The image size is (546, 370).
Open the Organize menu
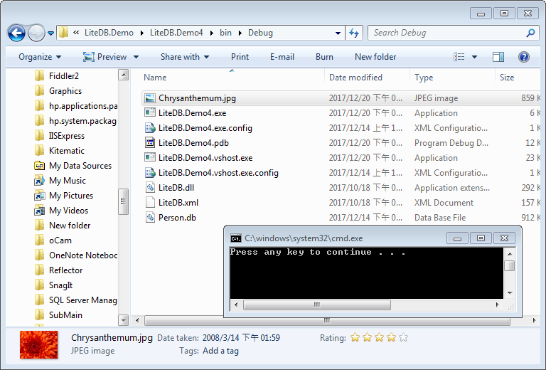tap(40, 57)
